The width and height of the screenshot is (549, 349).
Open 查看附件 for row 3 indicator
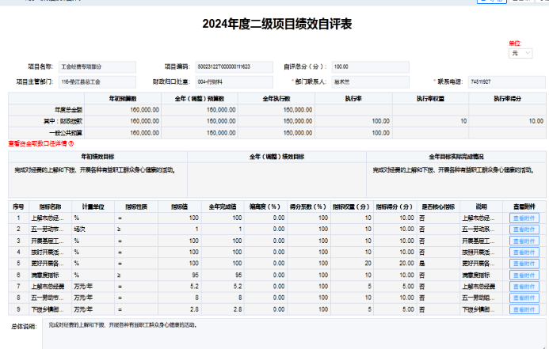coord(524,241)
